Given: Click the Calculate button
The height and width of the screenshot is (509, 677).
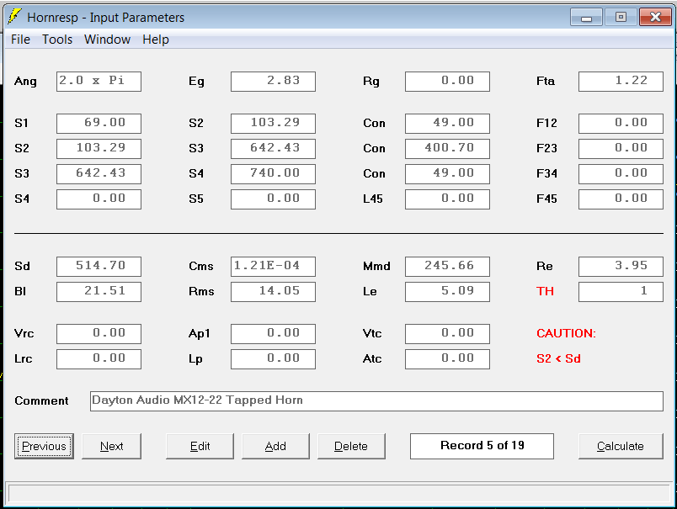Looking at the screenshot, I should tap(621, 446).
